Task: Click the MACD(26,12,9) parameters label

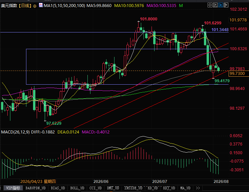Action: pos(15,132)
